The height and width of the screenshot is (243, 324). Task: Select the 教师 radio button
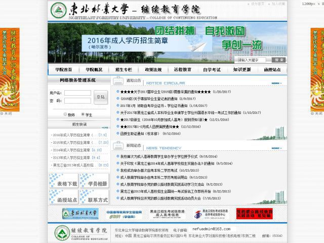click(65, 115)
